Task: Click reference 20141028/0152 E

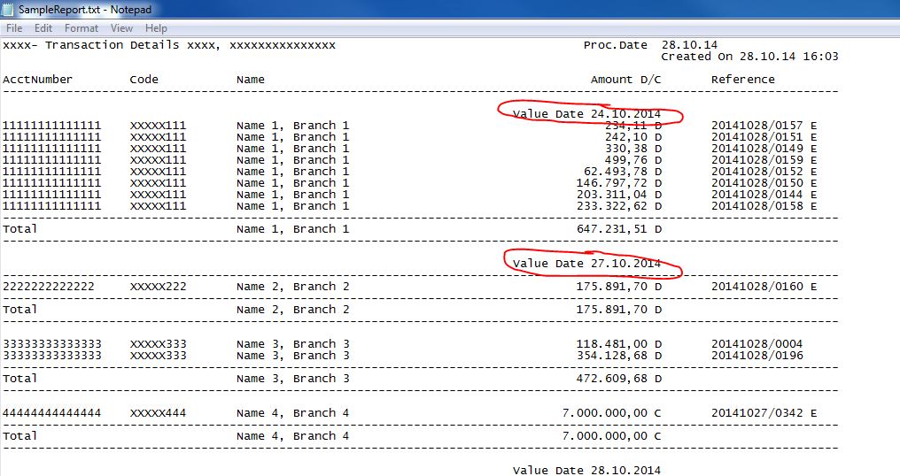Action: pos(764,172)
